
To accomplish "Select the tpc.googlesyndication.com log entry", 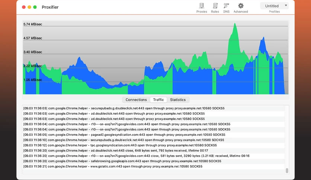I will coord(154,145).
